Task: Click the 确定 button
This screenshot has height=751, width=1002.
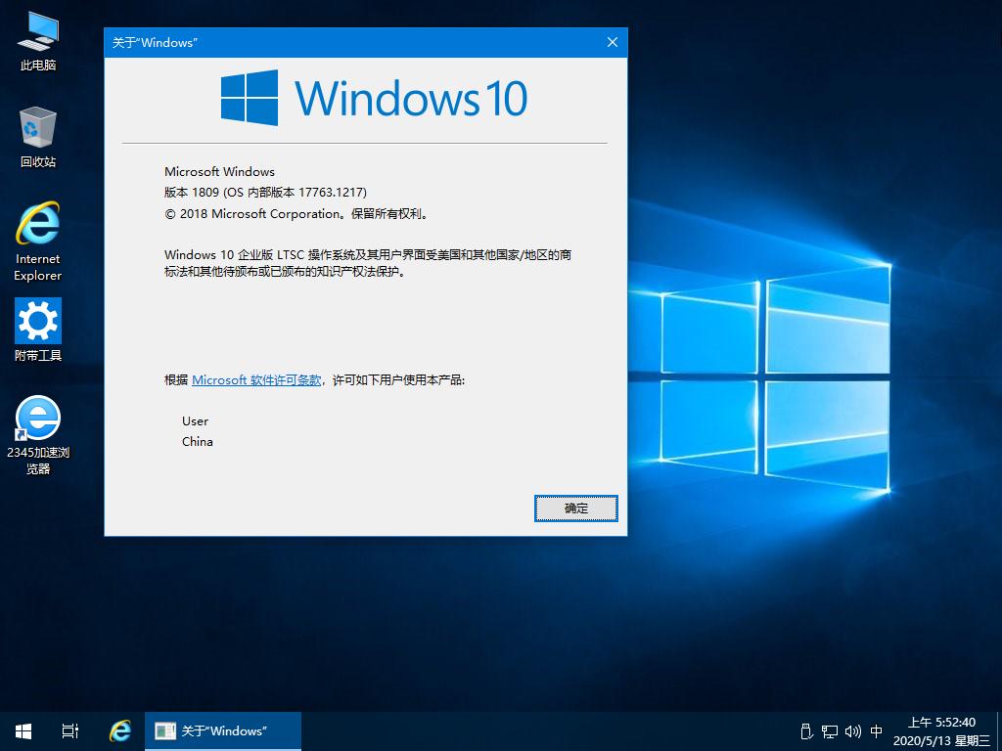Action: coord(575,508)
